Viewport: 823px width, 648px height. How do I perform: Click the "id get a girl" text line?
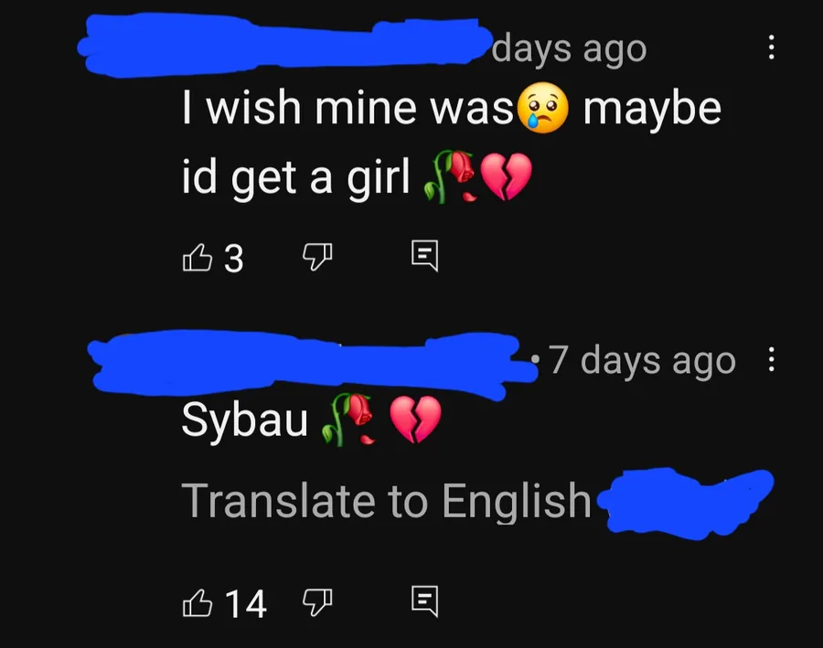[295, 178]
